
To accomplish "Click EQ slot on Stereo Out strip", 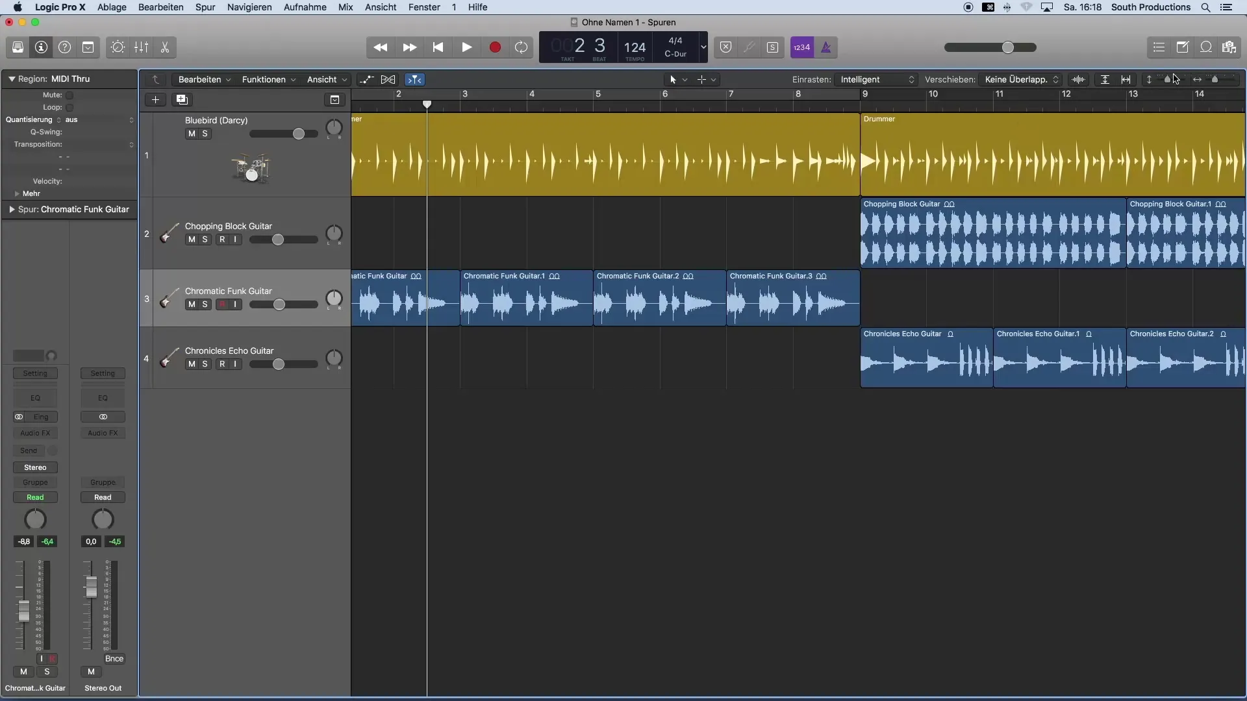I will coord(103,398).
